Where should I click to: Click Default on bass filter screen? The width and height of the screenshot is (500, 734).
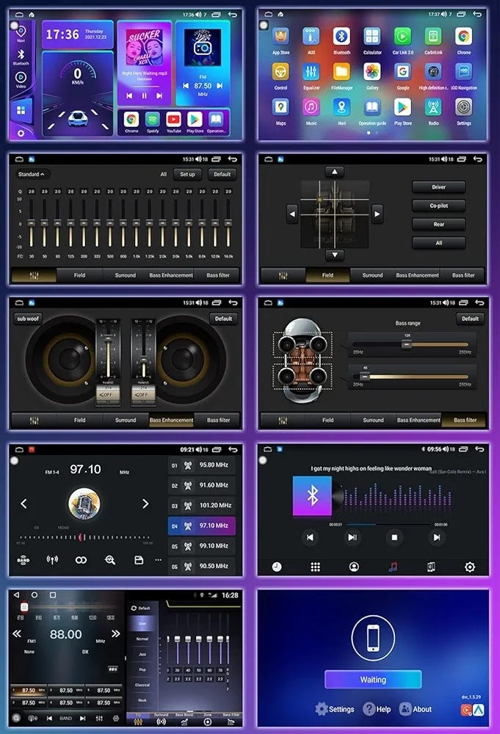coord(470,319)
